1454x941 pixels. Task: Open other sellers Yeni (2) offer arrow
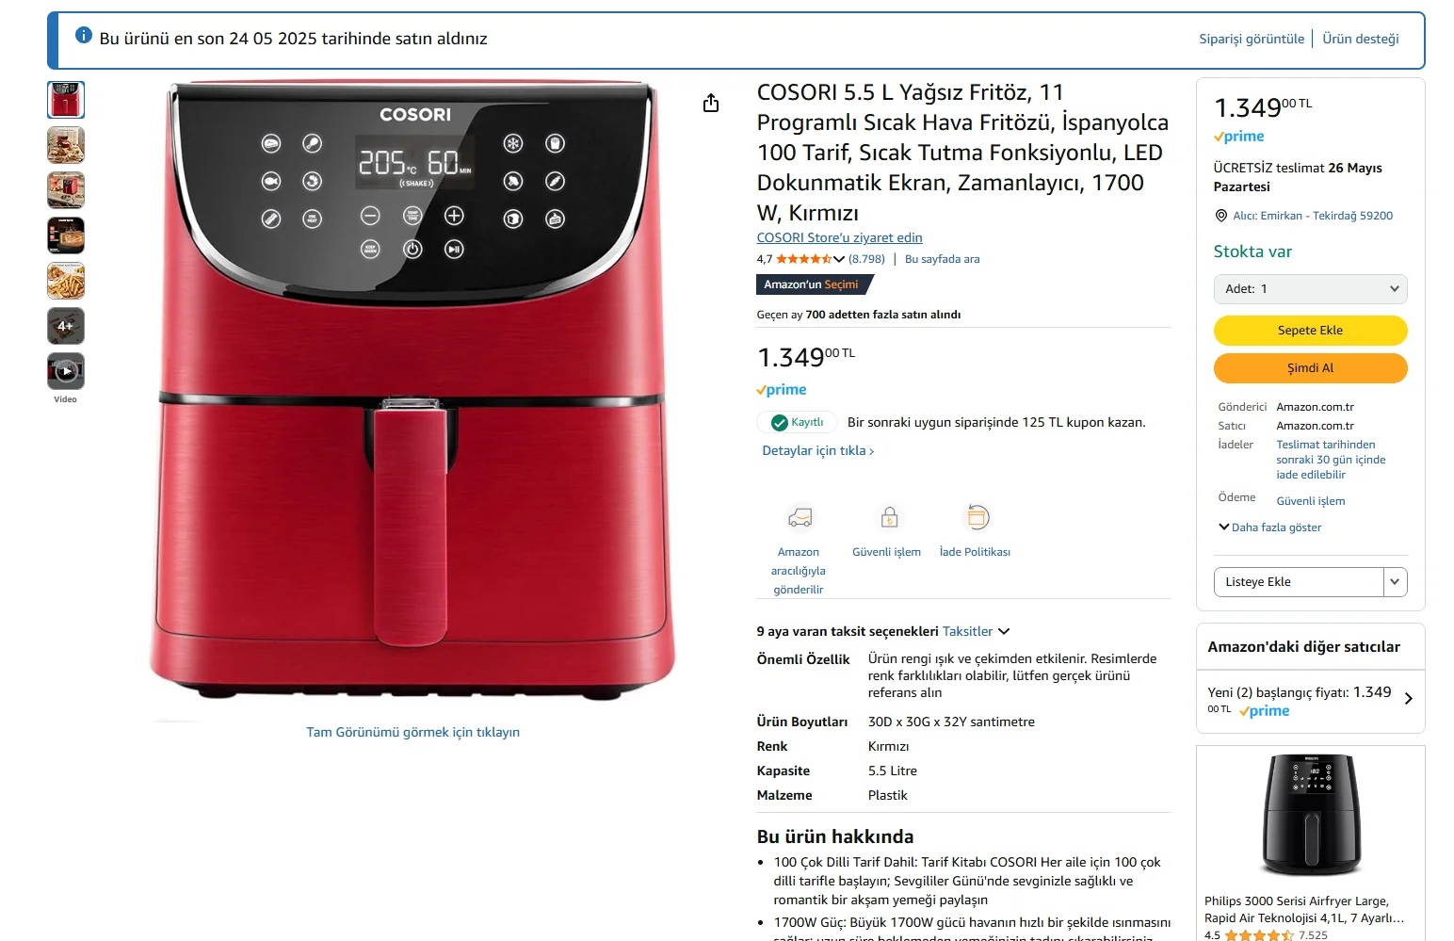1409,699
